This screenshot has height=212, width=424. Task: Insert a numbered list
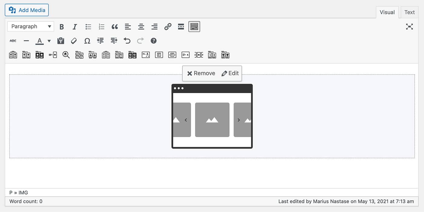(x=101, y=27)
